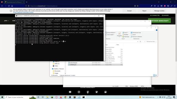The image size is (177, 99).
Task: Open the Firefox downloads panel
Action: point(158,6)
